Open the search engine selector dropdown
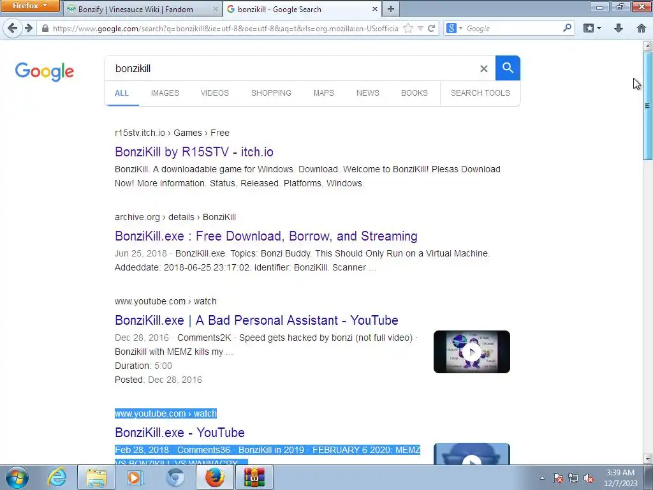 click(x=454, y=28)
